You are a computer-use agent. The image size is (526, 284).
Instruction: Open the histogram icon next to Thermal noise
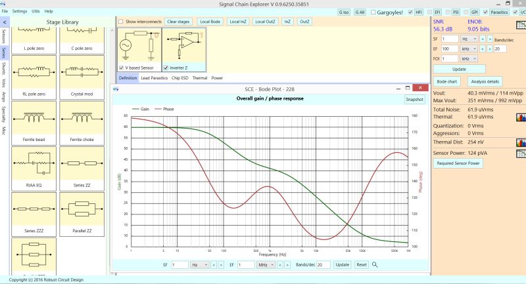(521, 117)
